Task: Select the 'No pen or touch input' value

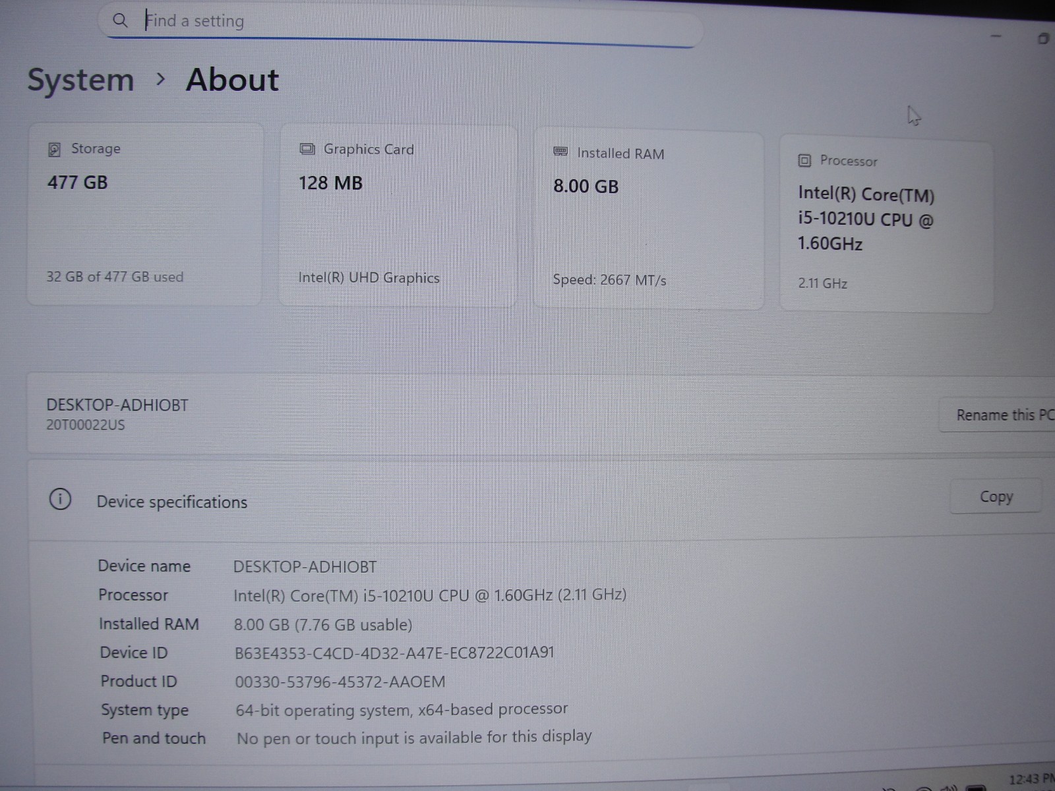Action: pyautogui.click(x=414, y=737)
